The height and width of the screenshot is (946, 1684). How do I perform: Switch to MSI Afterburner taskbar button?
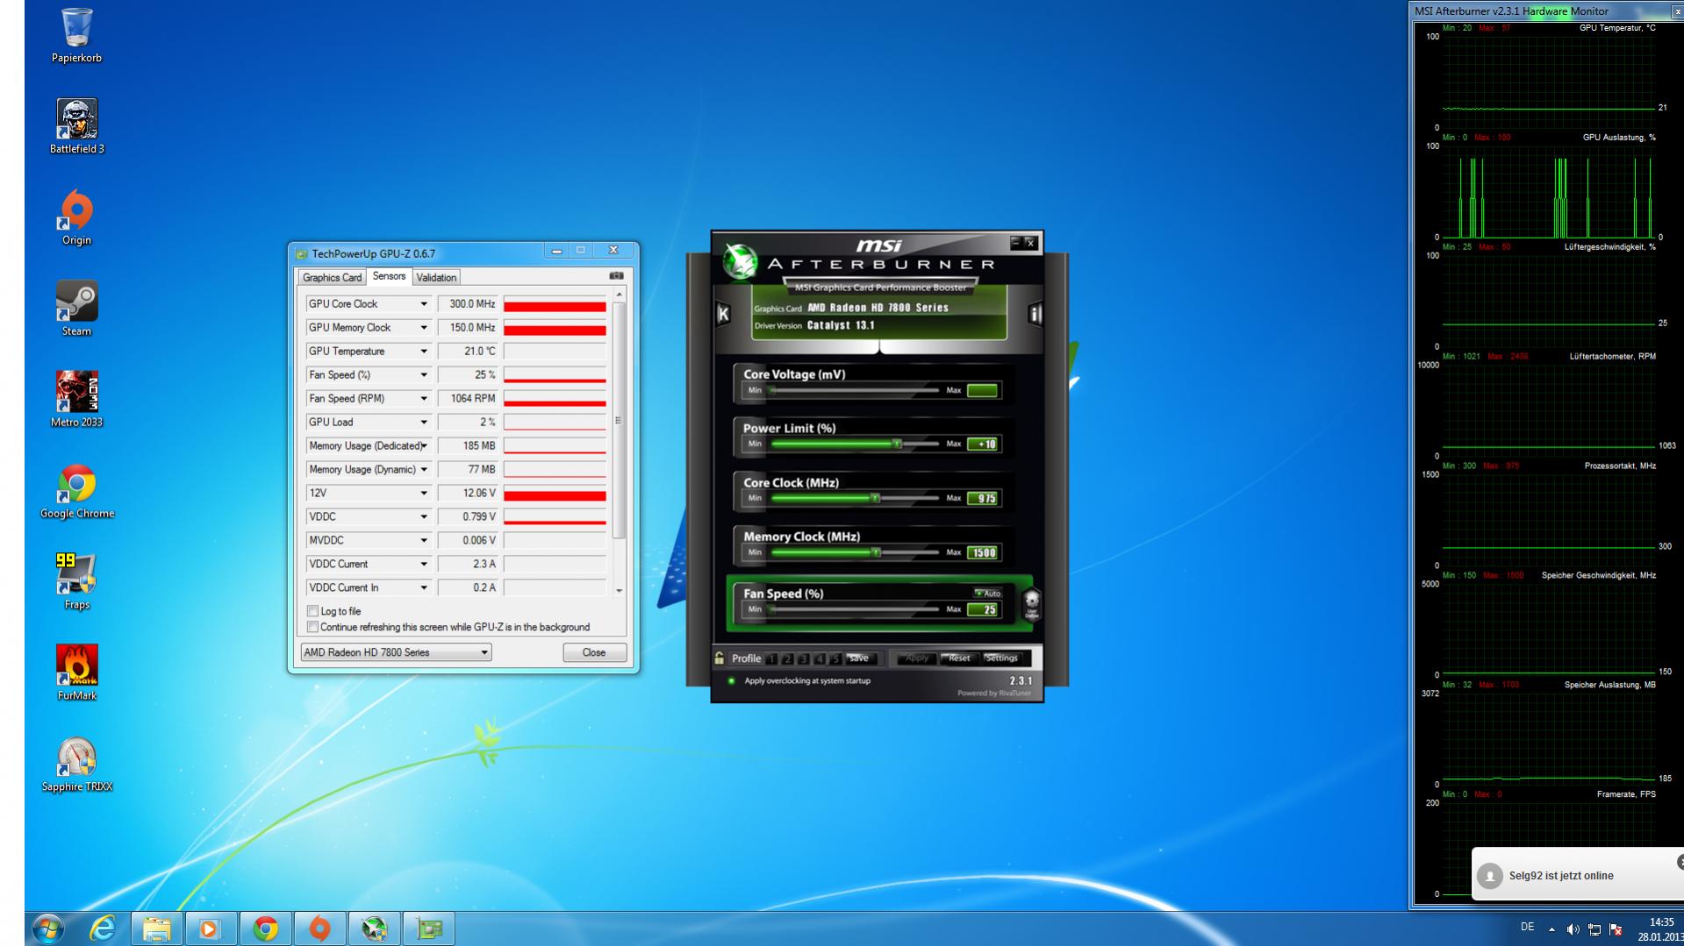point(374,928)
